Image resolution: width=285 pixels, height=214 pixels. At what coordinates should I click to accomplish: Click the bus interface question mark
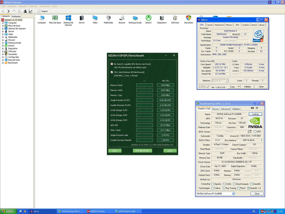[261, 140]
